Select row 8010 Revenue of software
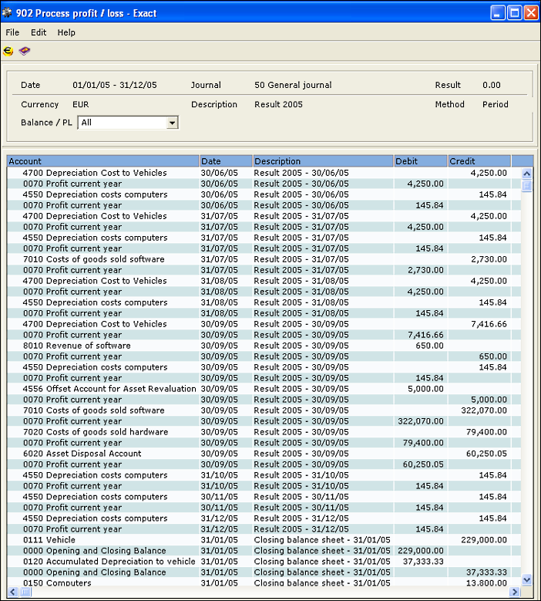Viewport: 541px width, 601px height. (x=264, y=346)
